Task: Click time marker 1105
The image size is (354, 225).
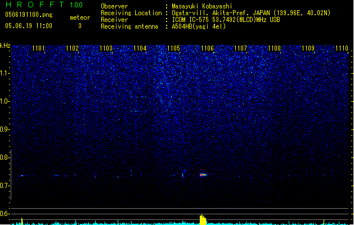Action: (x=173, y=48)
